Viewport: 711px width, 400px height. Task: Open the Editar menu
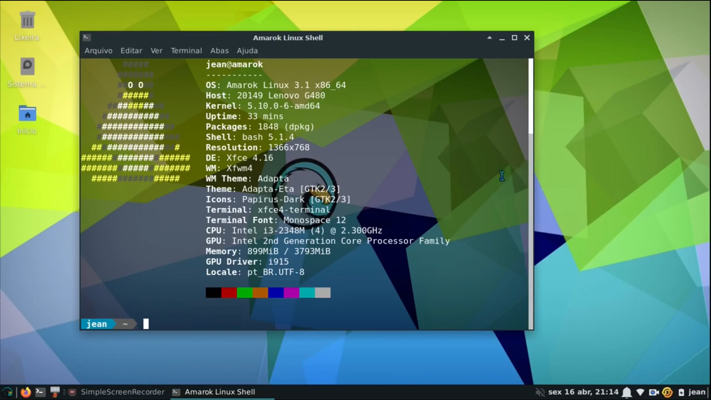pos(131,51)
